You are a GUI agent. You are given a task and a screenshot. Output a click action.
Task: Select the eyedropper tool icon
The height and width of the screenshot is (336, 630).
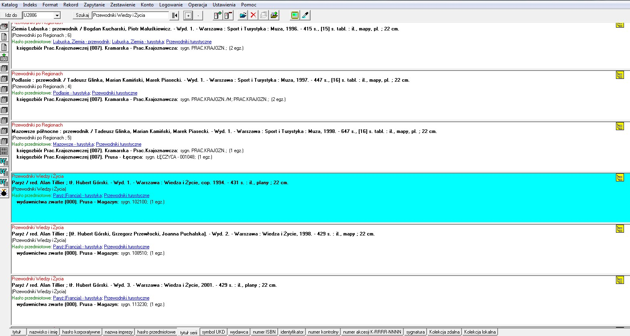pyautogui.click(x=305, y=15)
